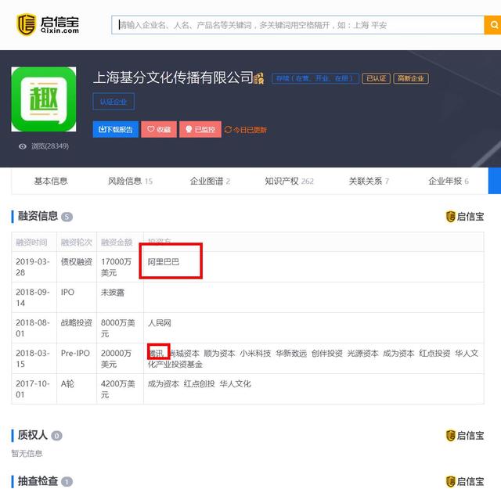The width and height of the screenshot is (501, 489).
Task: Select the 8000万美元 amount cell
Action: pyautogui.click(x=118, y=328)
